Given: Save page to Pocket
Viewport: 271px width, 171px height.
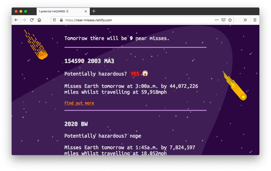Looking at the screenshot, I should click(x=223, y=20).
